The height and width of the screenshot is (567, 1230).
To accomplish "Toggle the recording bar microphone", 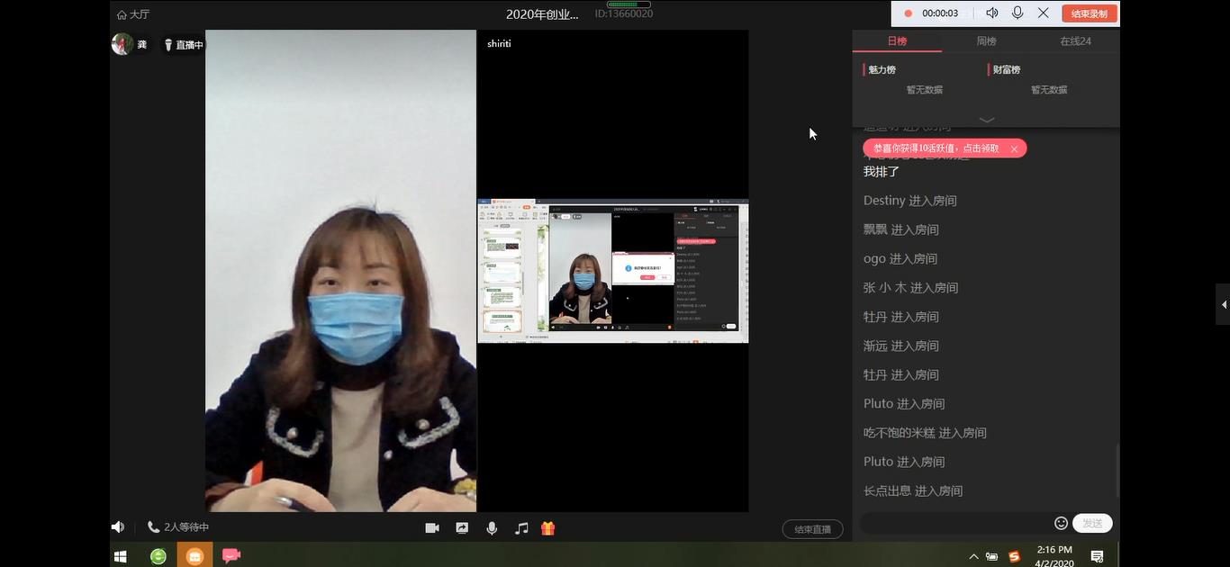I will (1017, 13).
